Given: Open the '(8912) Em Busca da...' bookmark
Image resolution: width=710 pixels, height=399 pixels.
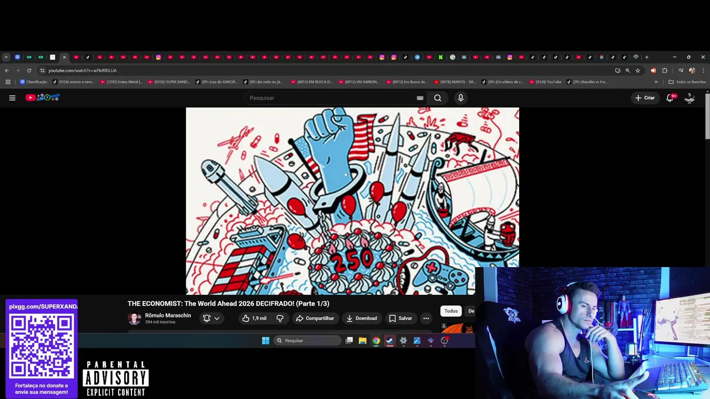Looking at the screenshot, I should (407, 82).
